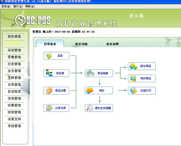
Task: Open 仓库管理 sidebar section
Action: 14,85
